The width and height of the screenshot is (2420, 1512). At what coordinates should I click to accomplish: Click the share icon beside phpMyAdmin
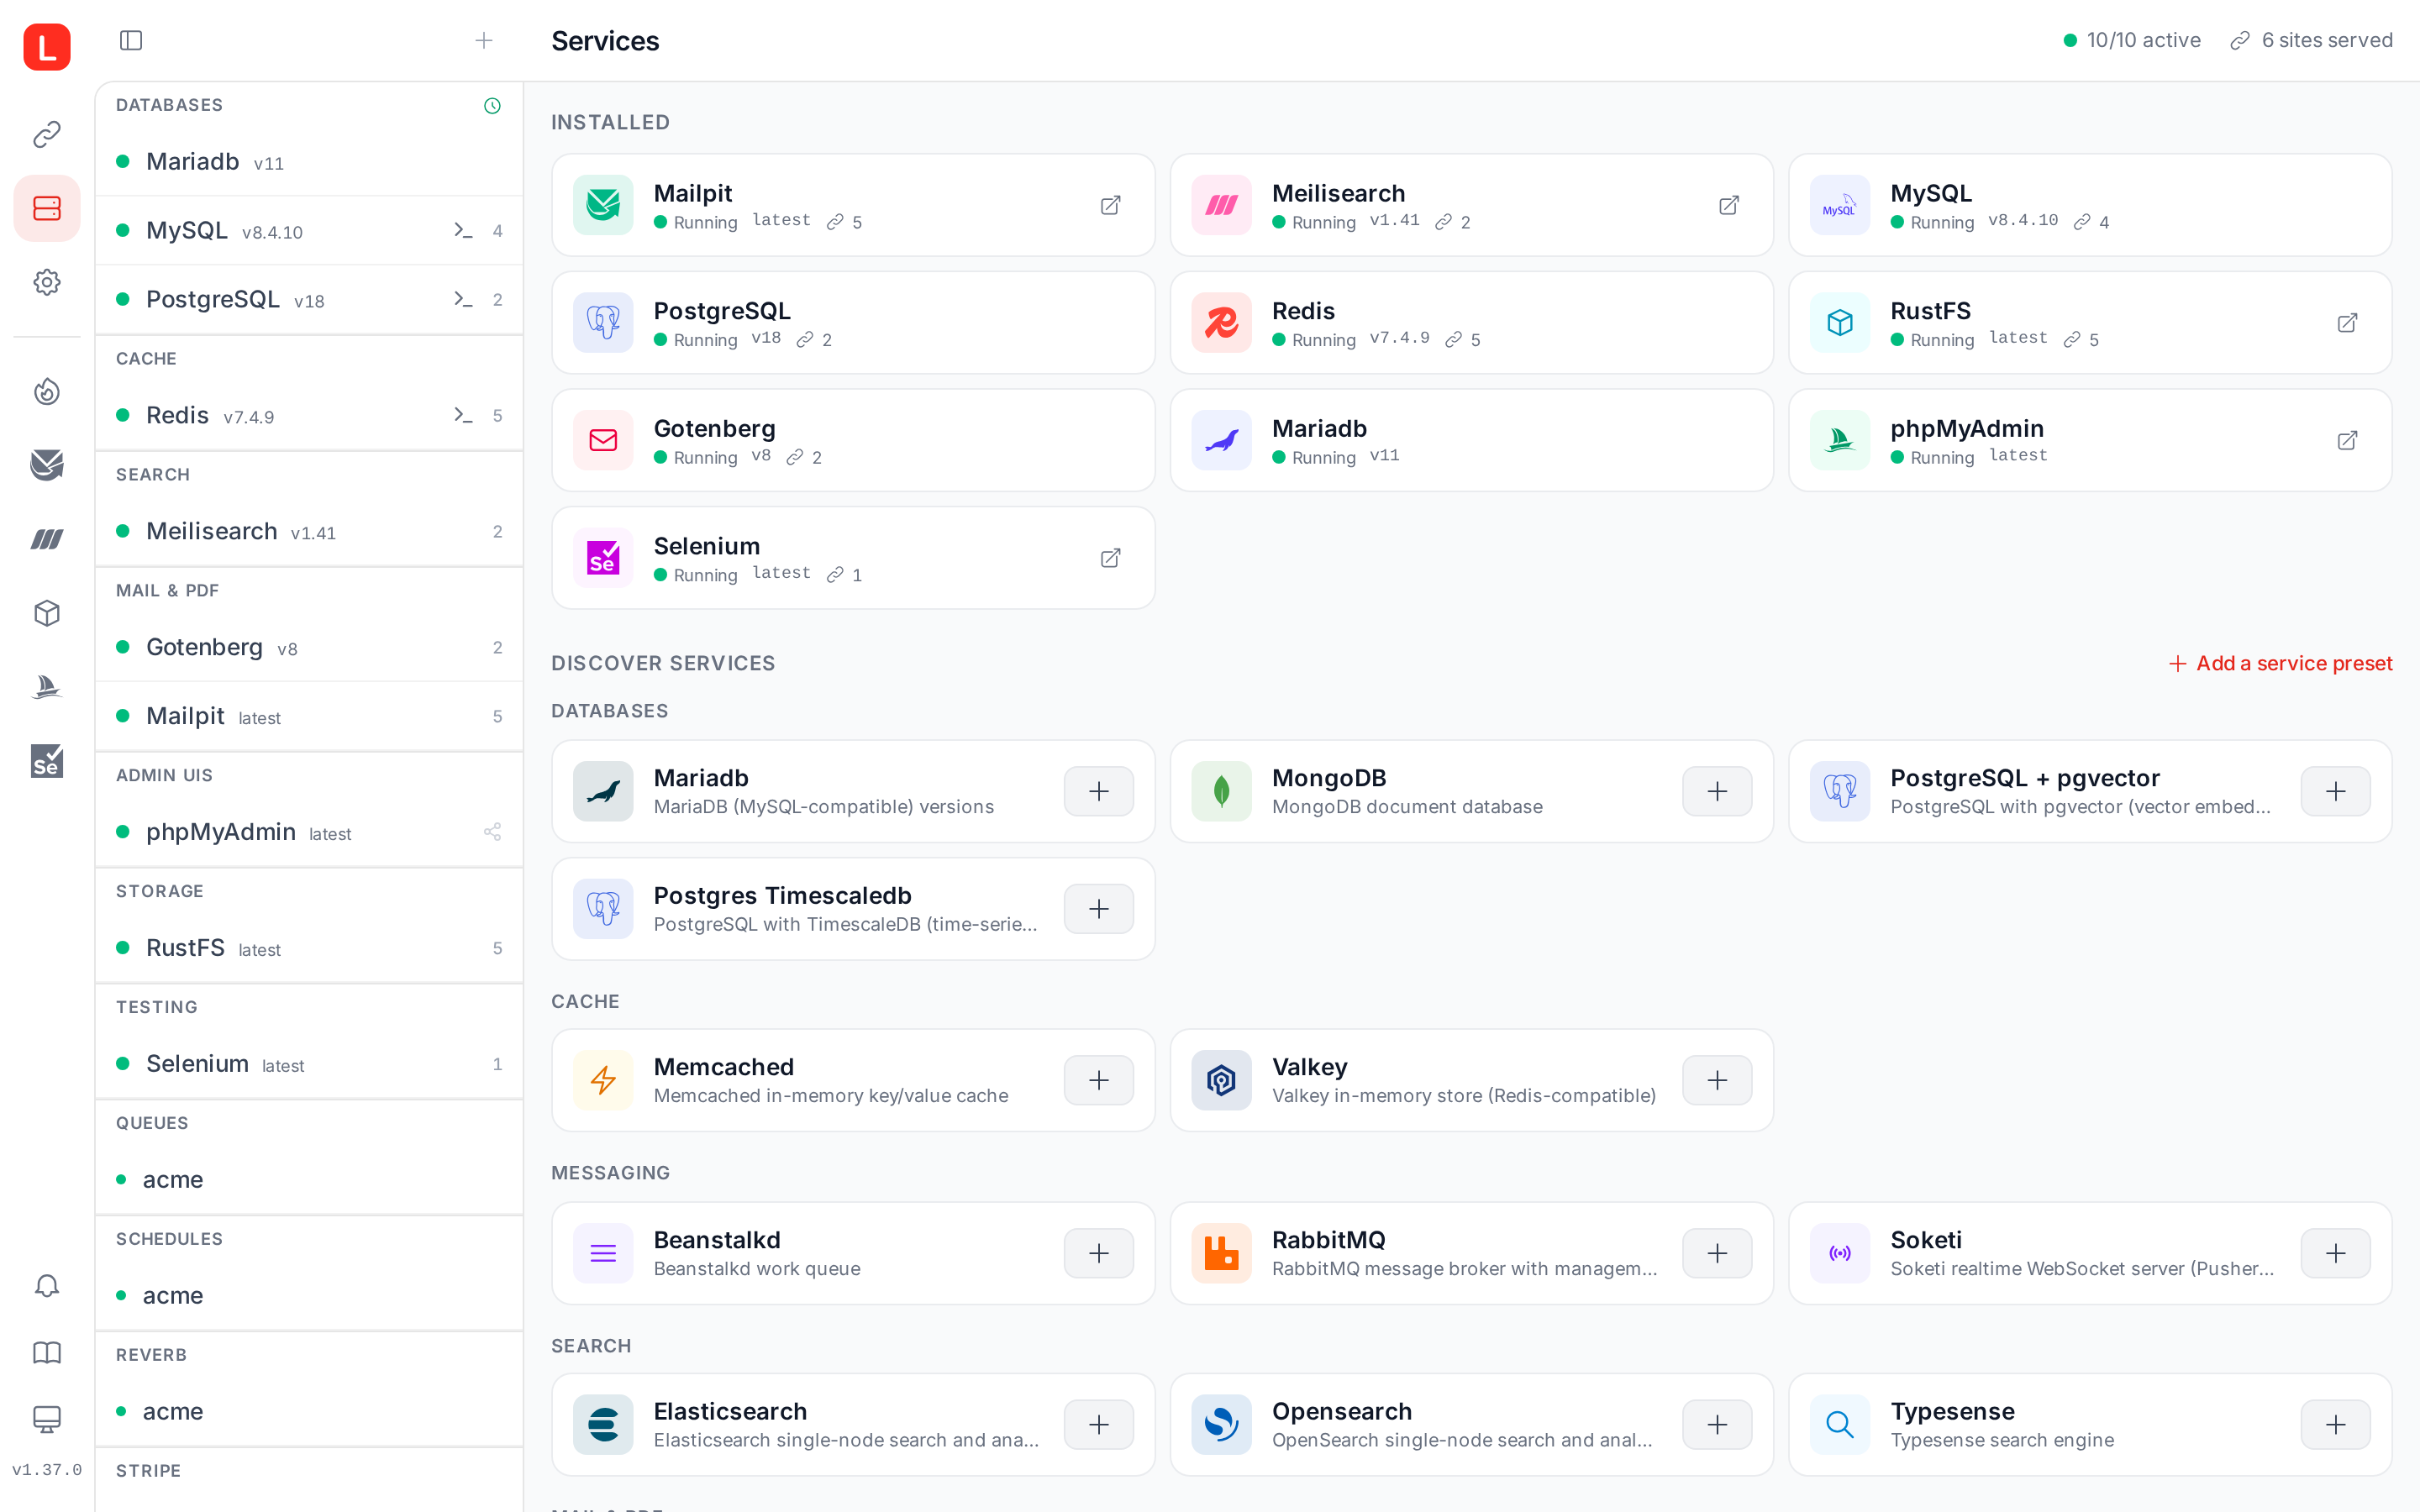coord(492,832)
